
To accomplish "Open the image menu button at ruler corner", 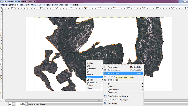I will click(1, 8).
